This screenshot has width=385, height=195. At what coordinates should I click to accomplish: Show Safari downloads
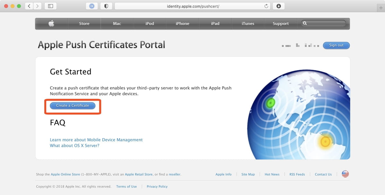[x=278, y=6]
